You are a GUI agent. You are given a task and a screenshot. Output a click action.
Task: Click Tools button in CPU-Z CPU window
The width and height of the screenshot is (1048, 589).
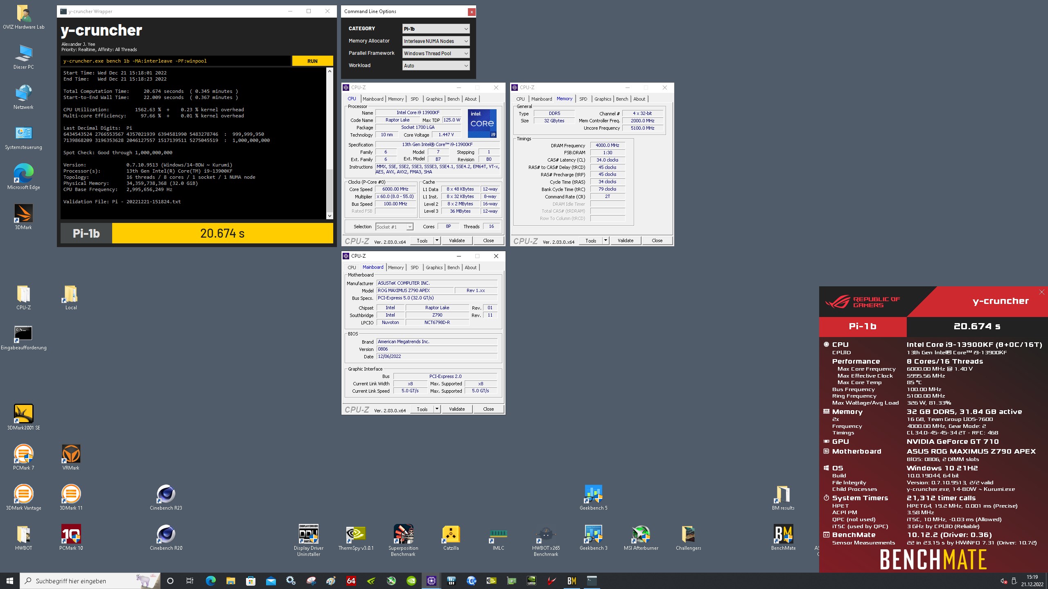[x=422, y=241]
